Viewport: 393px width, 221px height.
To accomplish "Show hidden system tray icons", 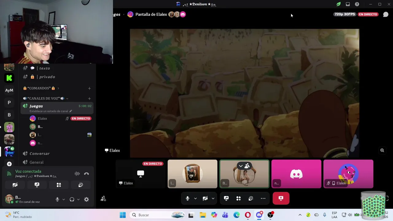I will [x=300, y=215].
